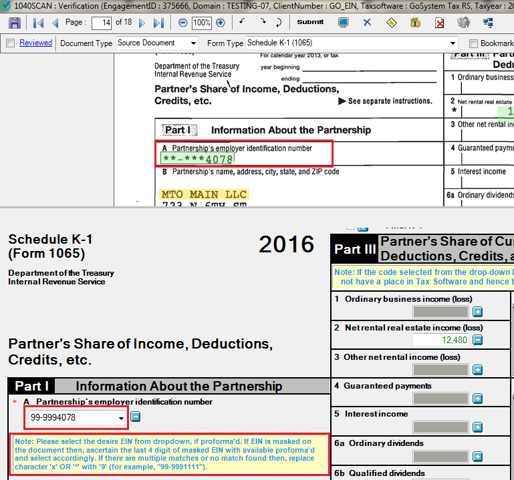Advance to the next page
514x480 pixels.
(142, 23)
